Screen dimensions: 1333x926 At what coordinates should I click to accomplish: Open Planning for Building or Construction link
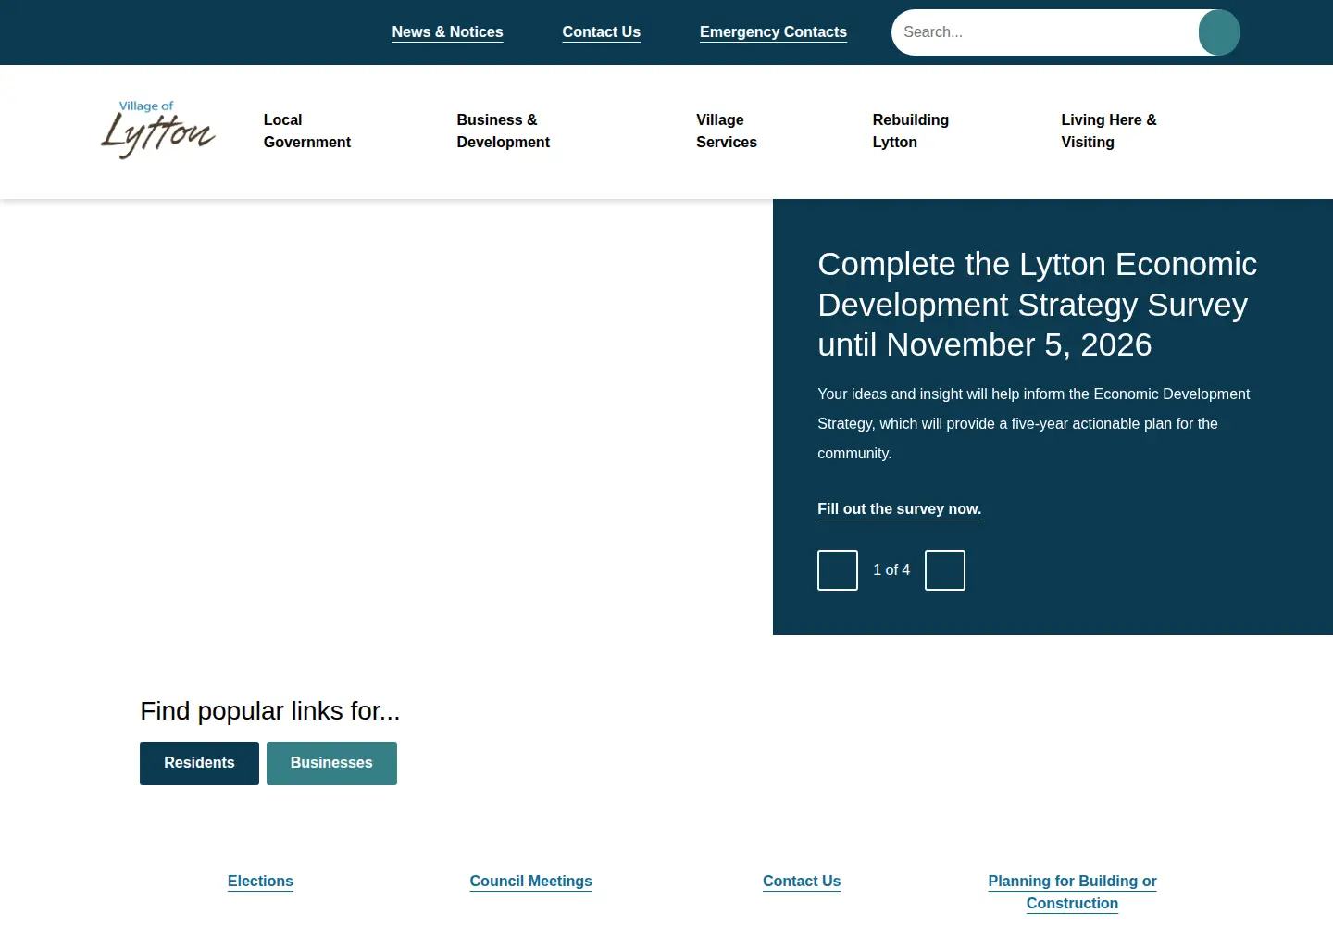(x=1072, y=893)
